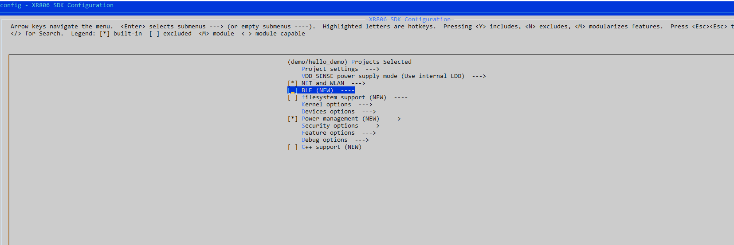Click the Power management (NEW) label

coord(341,119)
